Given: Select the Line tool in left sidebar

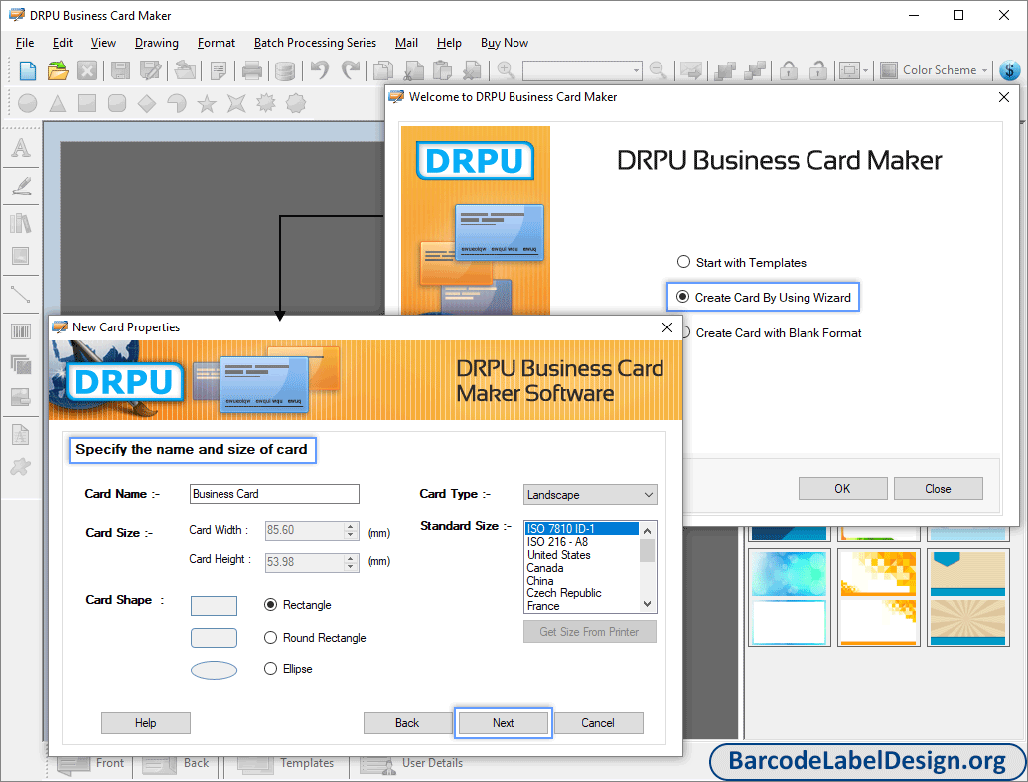Looking at the screenshot, I should [x=21, y=294].
